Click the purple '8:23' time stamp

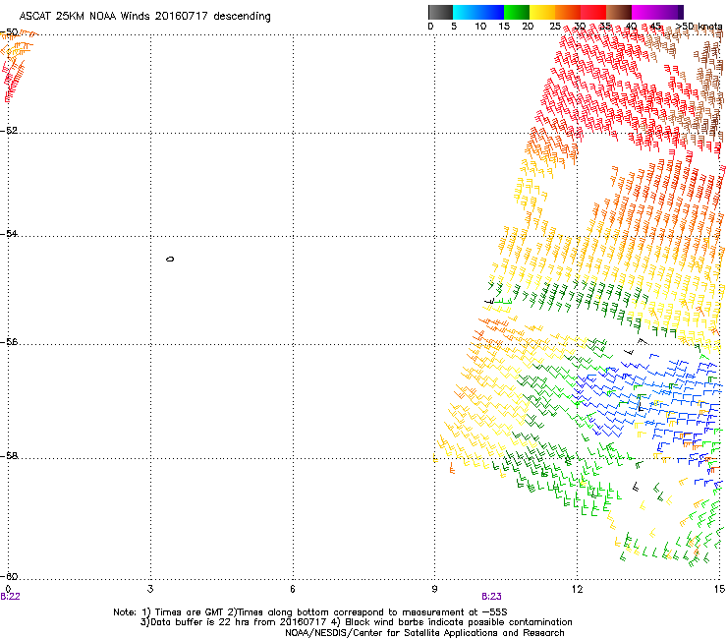pyautogui.click(x=491, y=597)
